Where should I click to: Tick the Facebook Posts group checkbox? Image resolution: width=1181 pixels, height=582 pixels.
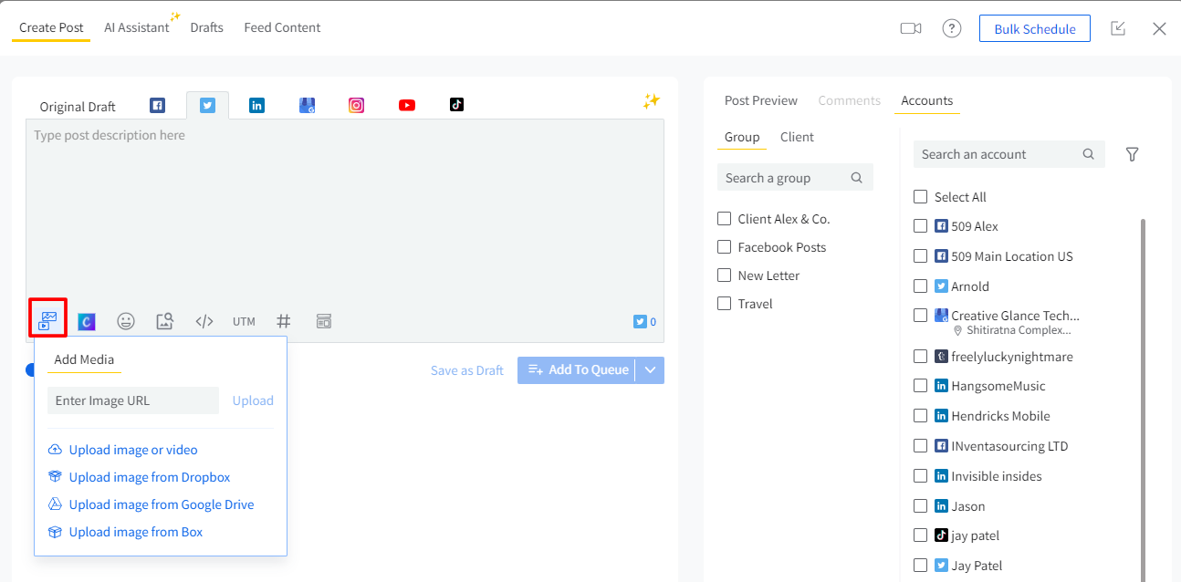click(725, 247)
